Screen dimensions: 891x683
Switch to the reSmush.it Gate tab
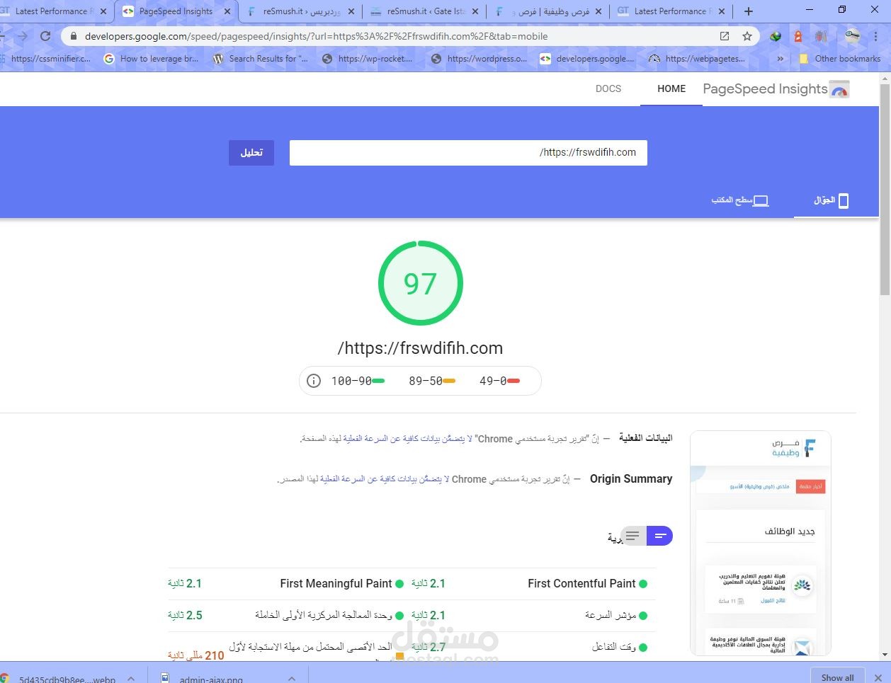[x=424, y=11]
